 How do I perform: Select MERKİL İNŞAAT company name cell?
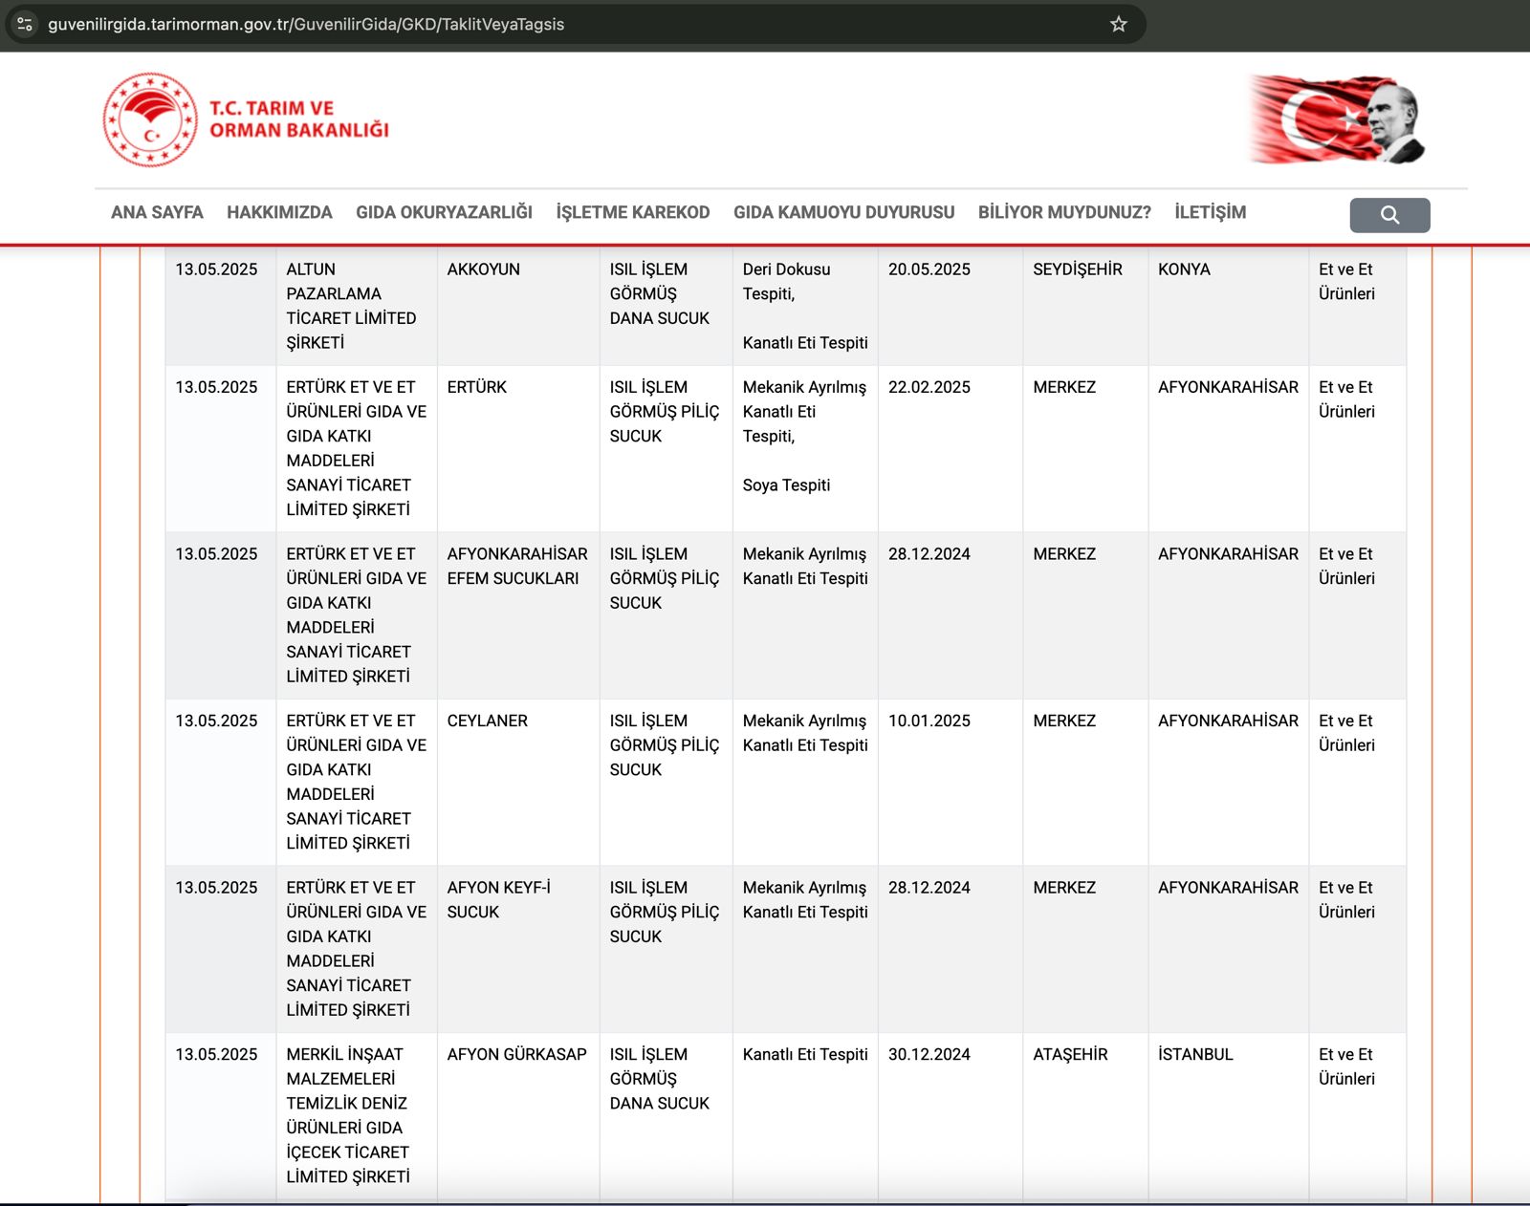357,1115
